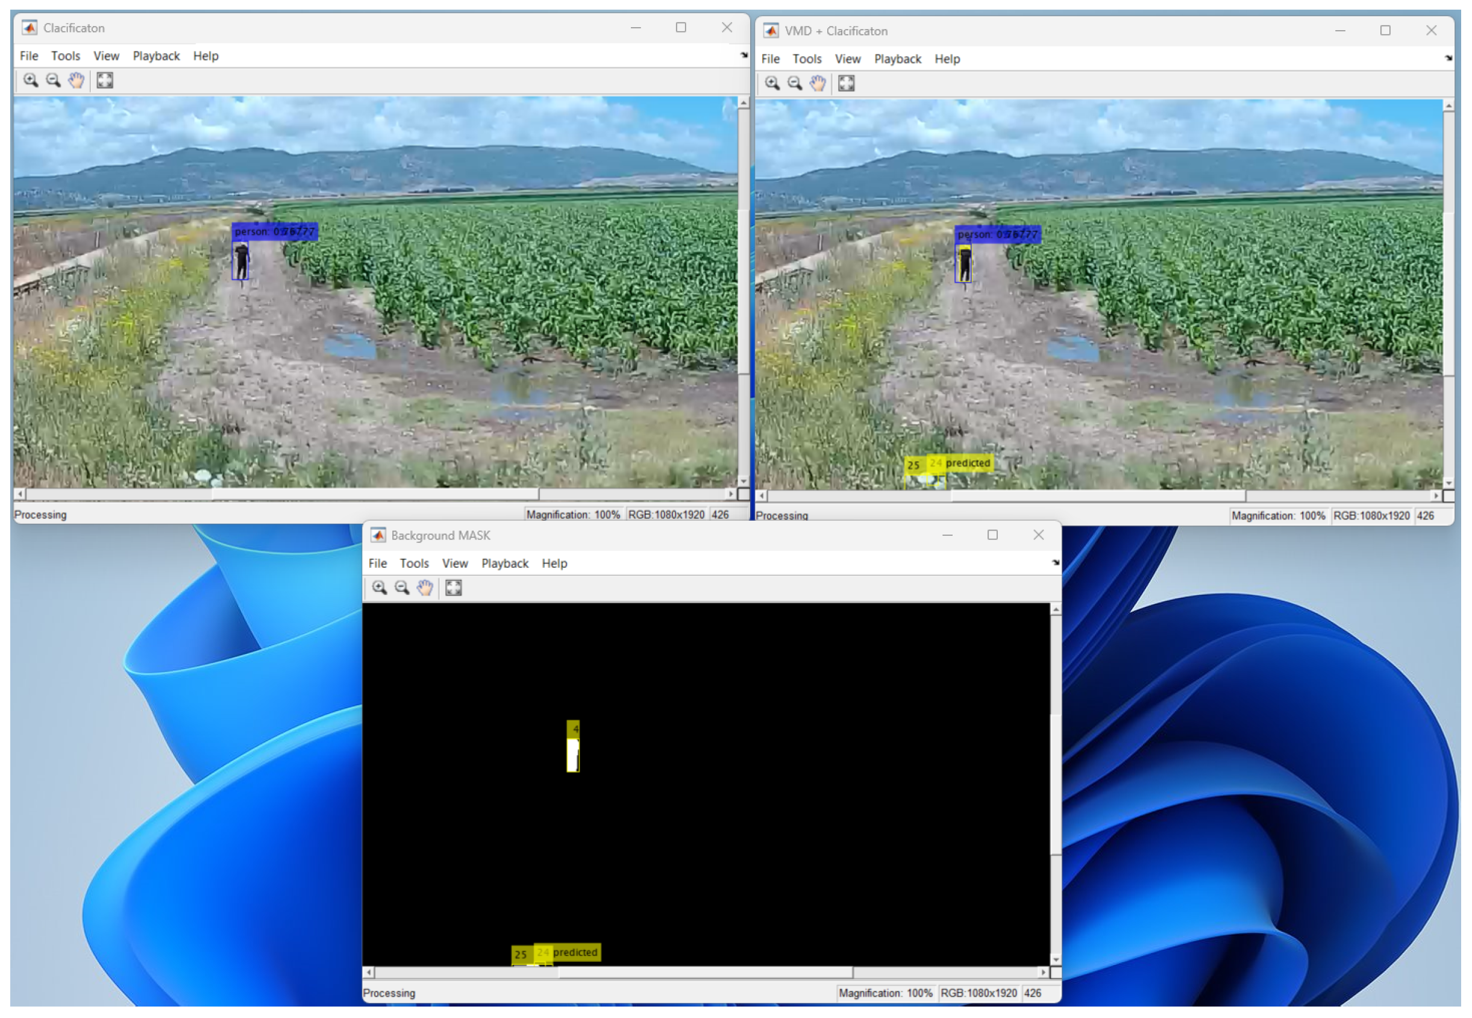Open Tools menu in VMD + Clacificaton window

[x=806, y=58]
